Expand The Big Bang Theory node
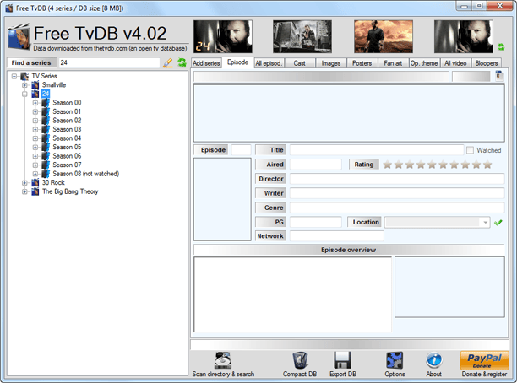Screen dimensions: 517x383 [24, 191]
